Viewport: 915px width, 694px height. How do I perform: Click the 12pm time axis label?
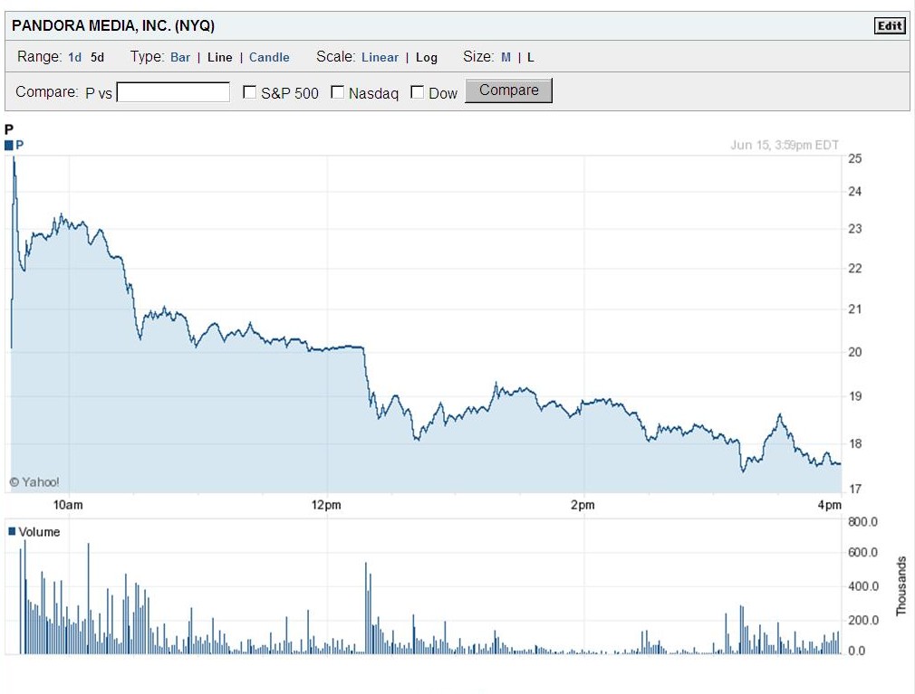point(326,505)
